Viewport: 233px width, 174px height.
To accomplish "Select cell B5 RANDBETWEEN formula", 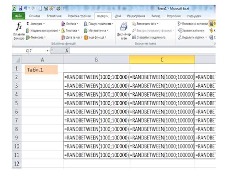I will tap(96, 103).
